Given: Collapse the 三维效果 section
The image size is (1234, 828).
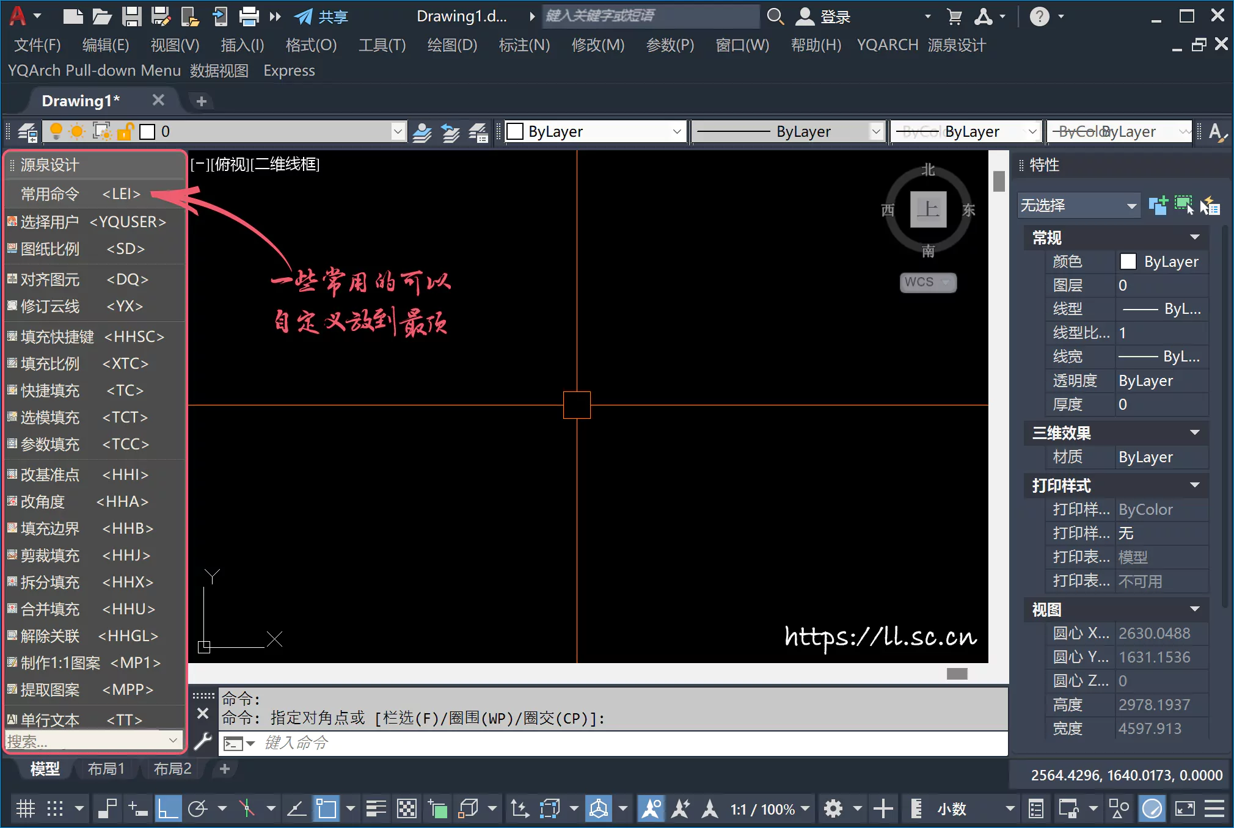Looking at the screenshot, I should 1195,433.
